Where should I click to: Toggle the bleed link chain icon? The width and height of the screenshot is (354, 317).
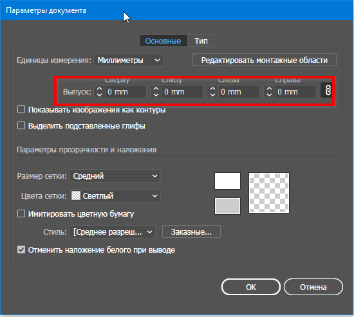point(328,91)
